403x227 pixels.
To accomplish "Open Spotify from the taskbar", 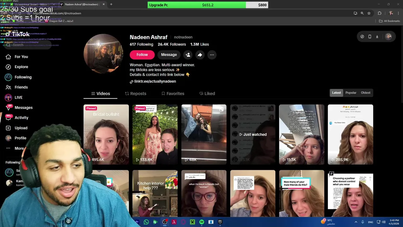I will [x=201, y=222].
